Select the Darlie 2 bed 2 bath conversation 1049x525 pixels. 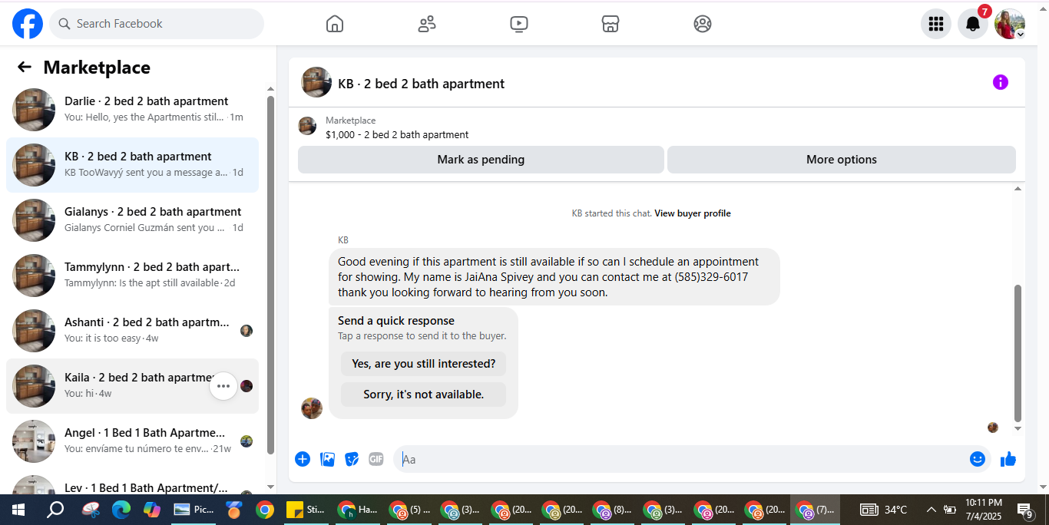click(x=132, y=110)
